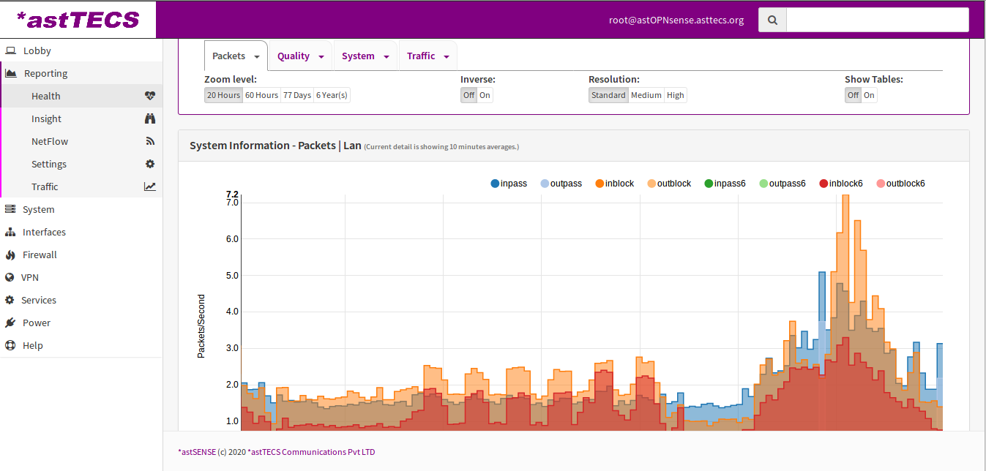Select the Lobby menu item
This screenshot has width=986, height=471.
pos(37,50)
